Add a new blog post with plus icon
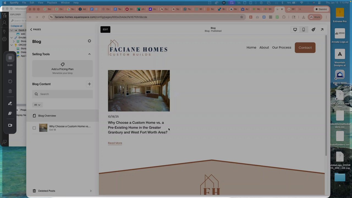Image resolution: width=352 pixels, height=198 pixels. (x=89, y=84)
